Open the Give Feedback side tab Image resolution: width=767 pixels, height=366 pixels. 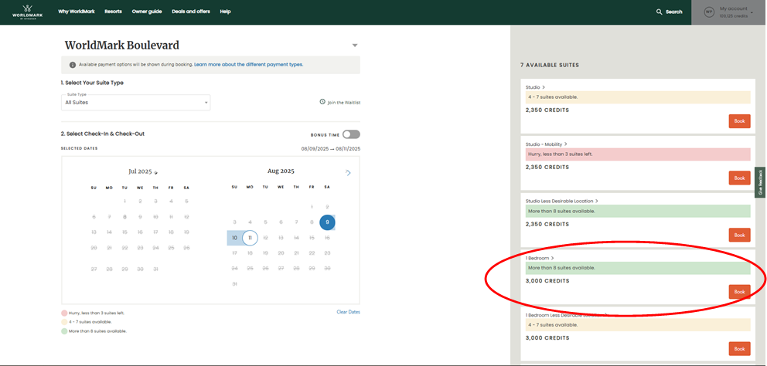tap(761, 182)
